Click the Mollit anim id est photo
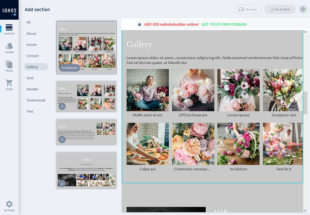Image resolution: width=310 pixels, height=215 pixels. pyautogui.click(x=148, y=90)
